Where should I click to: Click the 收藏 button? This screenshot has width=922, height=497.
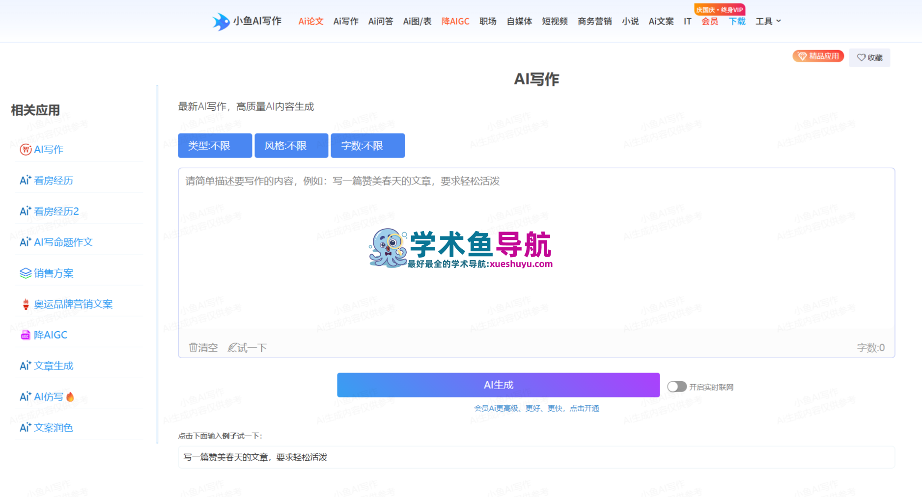click(869, 57)
